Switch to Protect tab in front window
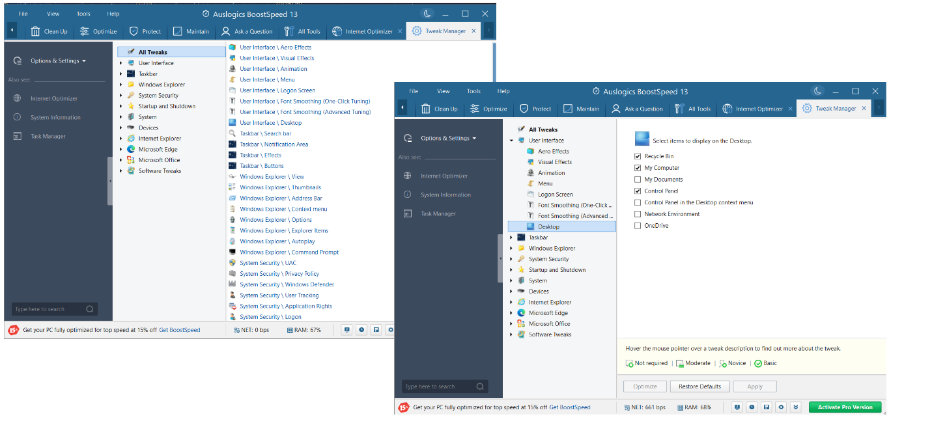Image resolution: width=932 pixels, height=434 pixels. click(535, 109)
